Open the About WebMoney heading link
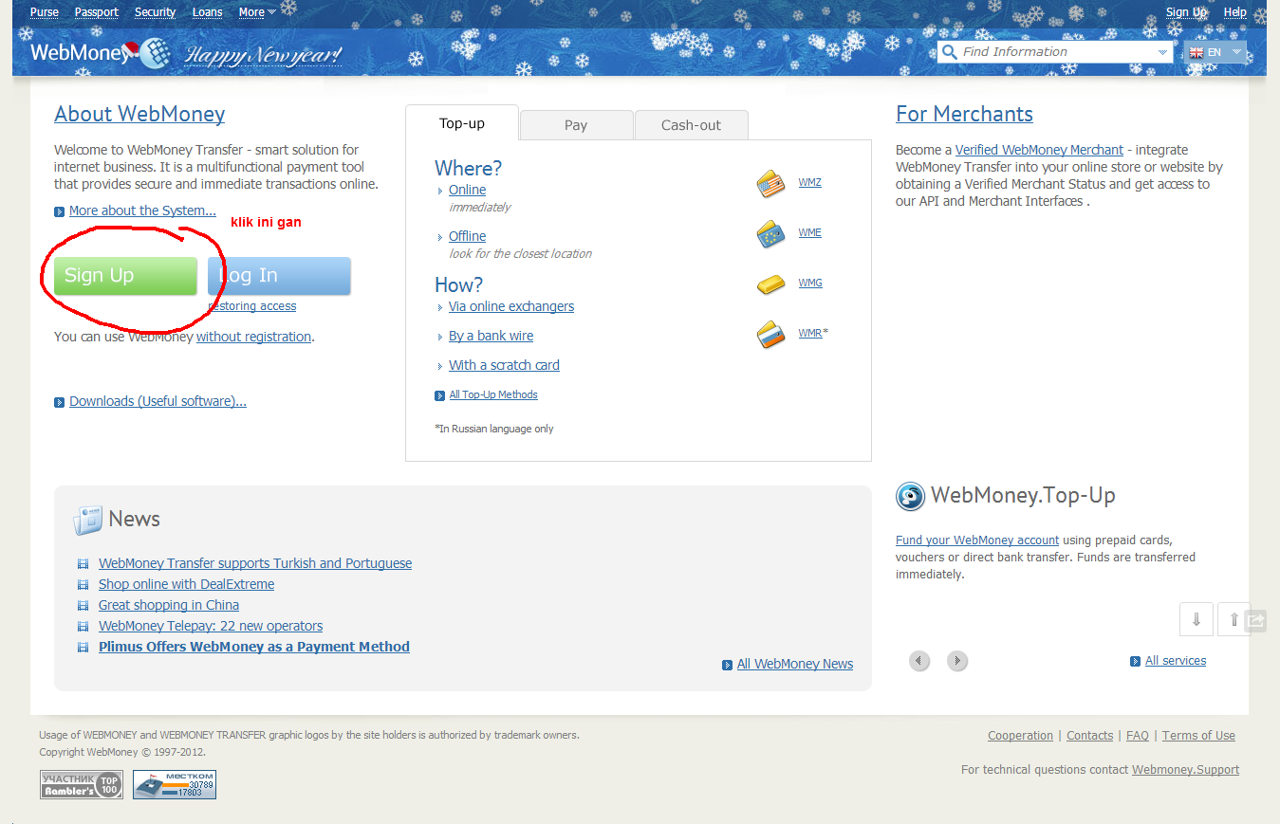Viewport: 1280px width, 824px height. coord(139,114)
